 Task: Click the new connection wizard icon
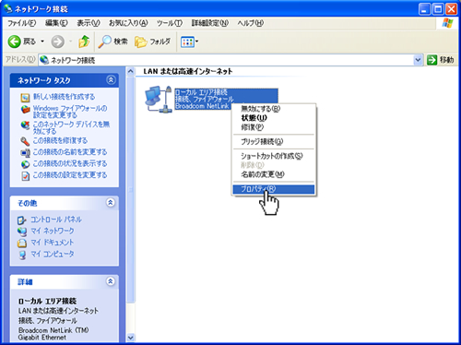[x=25, y=98]
